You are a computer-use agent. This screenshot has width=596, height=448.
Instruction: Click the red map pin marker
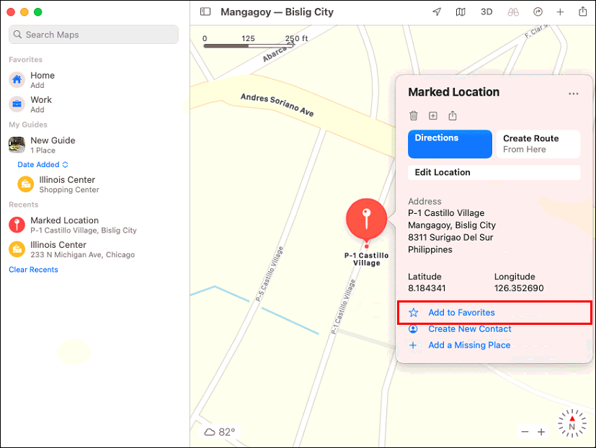pyautogui.click(x=366, y=220)
